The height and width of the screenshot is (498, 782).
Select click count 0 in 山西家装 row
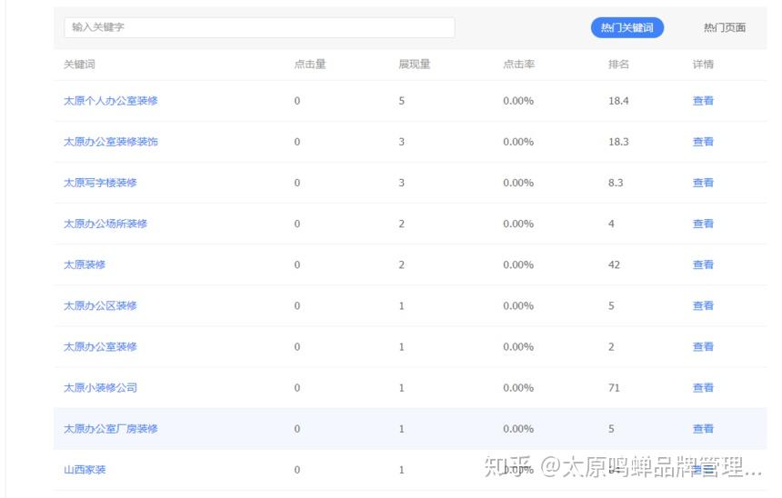coord(297,470)
